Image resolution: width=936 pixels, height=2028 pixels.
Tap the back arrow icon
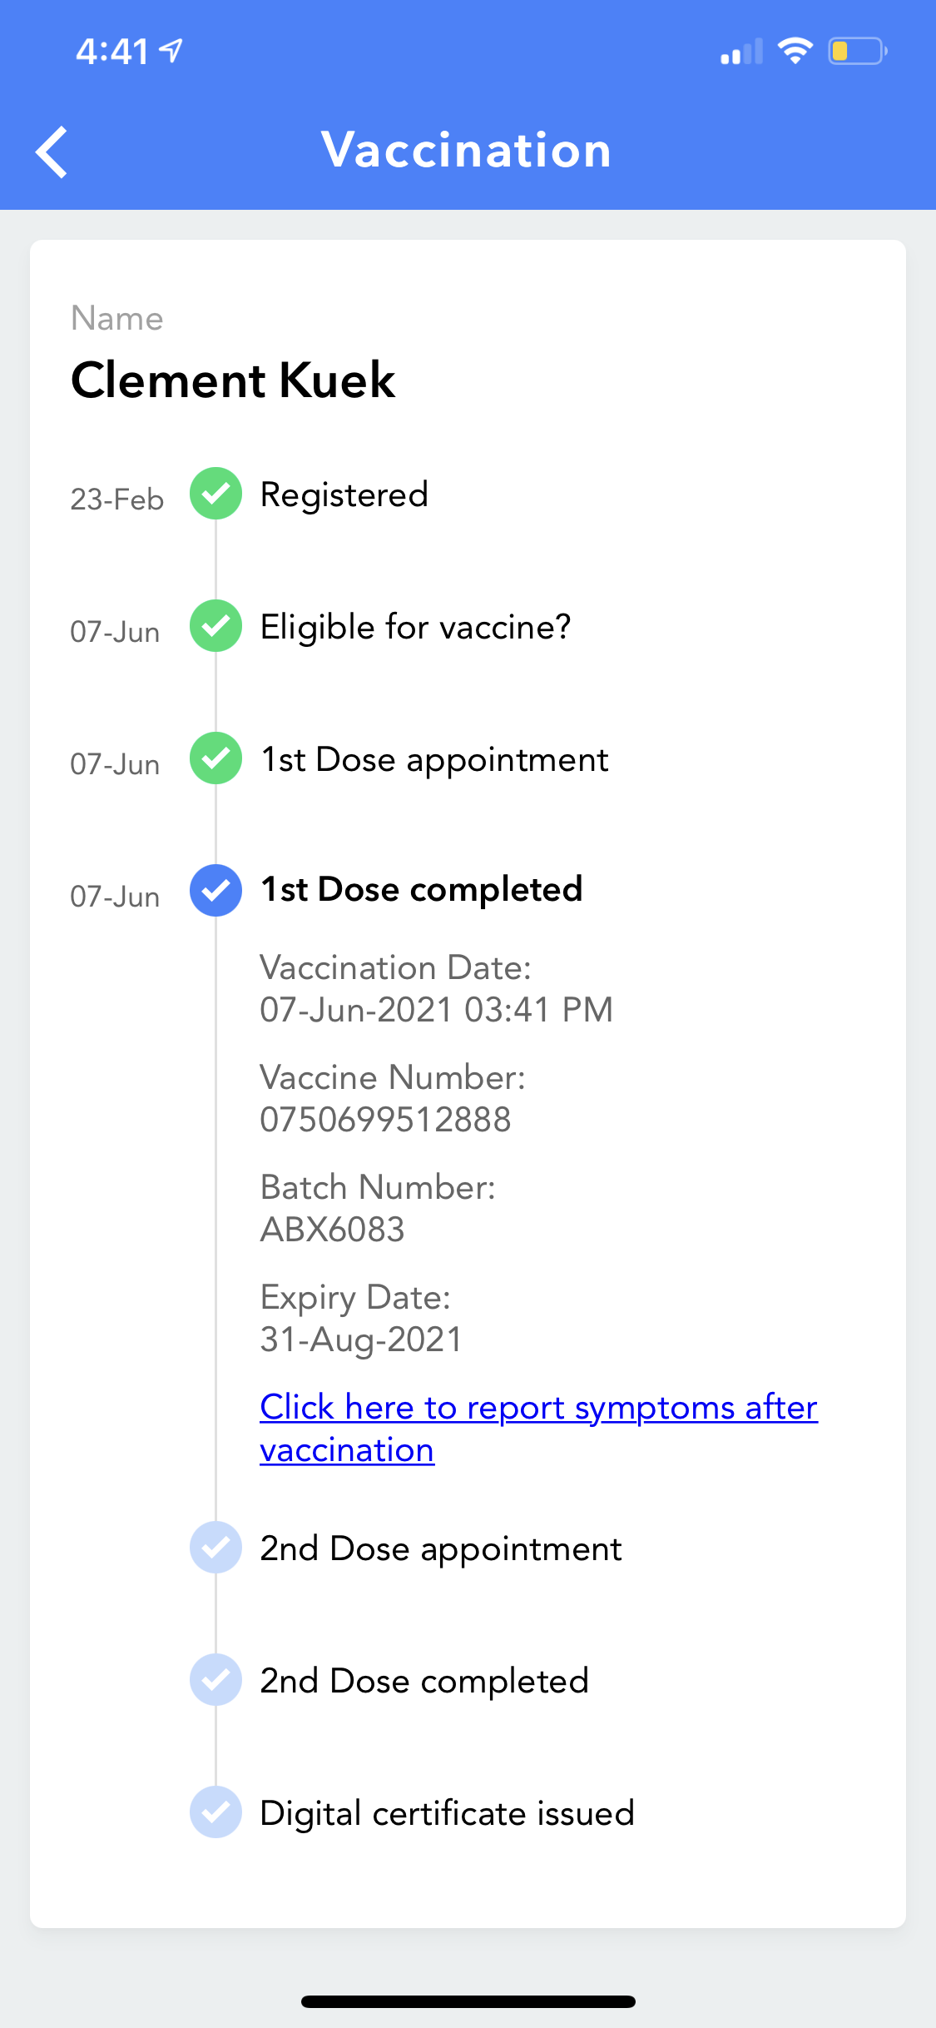(x=52, y=152)
